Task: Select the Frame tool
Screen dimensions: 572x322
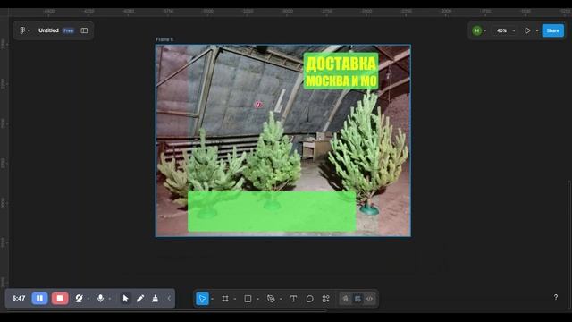Action: click(x=225, y=299)
